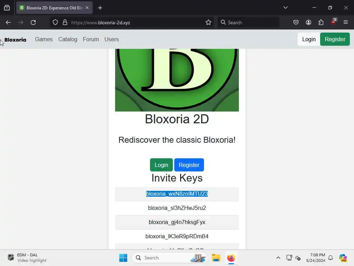Click green Login button below tagline
Screen dimensions: 354x266
coord(161,165)
